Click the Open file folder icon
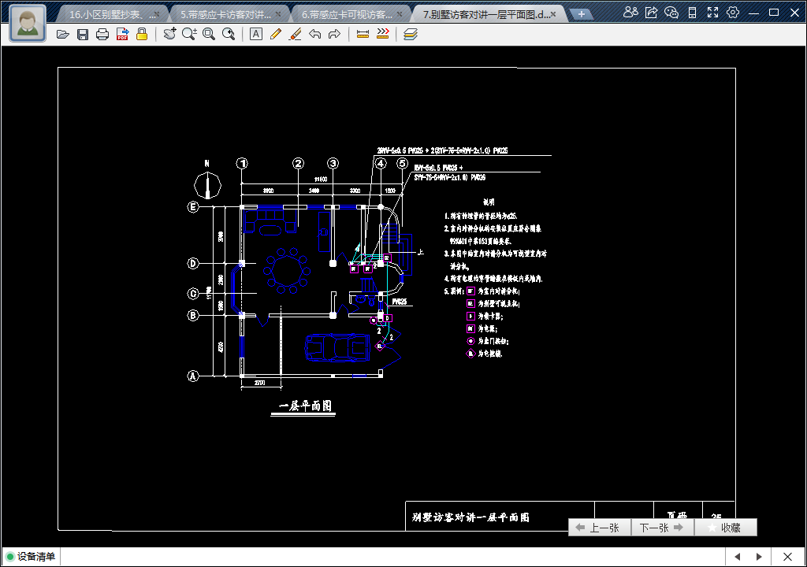807x567 pixels. point(63,34)
